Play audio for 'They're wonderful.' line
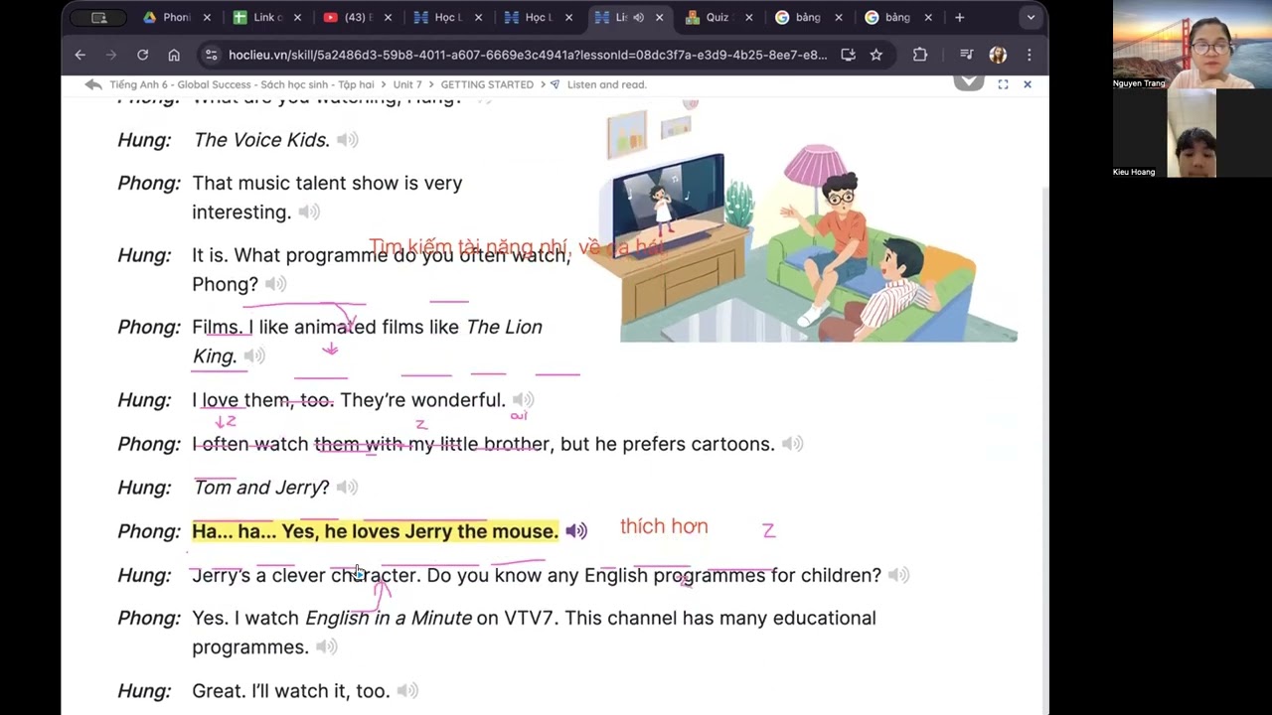 [x=523, y=399]
